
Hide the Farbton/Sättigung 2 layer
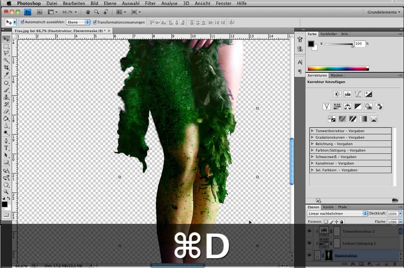pyautogui.click(x=309, y=243)
